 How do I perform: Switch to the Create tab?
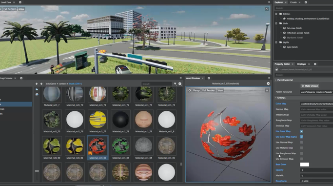(x=294, y=2)
